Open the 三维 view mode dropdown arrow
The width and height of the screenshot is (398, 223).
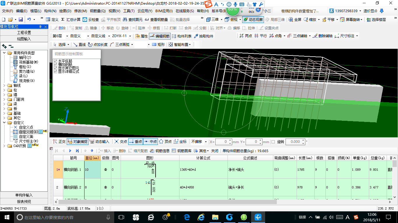pos(221,19)
